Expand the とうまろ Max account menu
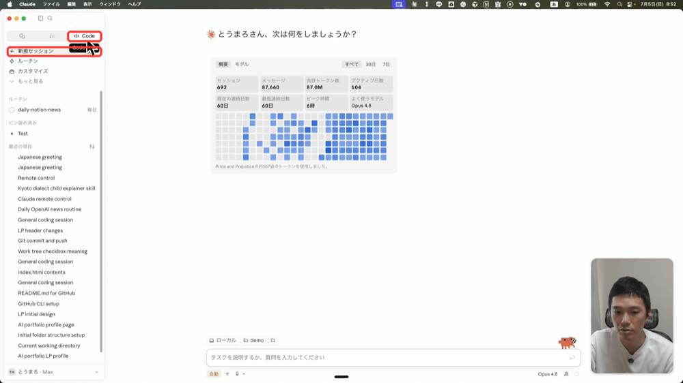 coord(53,372)
